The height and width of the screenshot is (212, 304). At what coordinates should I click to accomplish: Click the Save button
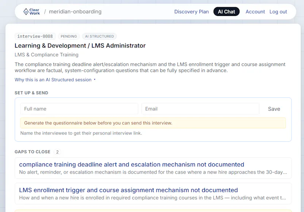pos(274,109)
